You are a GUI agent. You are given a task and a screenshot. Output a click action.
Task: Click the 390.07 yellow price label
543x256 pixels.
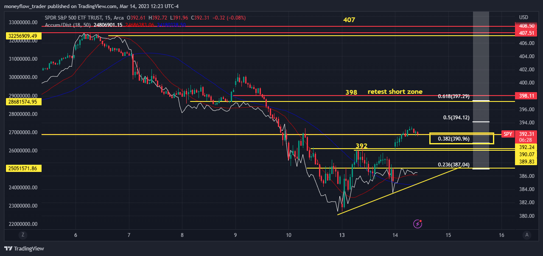click(x=526, y=155)
